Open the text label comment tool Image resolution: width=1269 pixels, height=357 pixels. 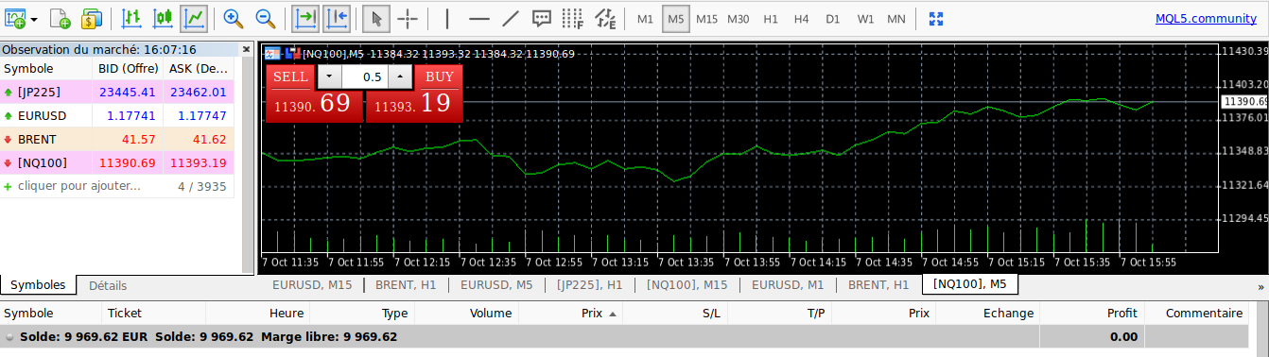[x=542, y=18]
